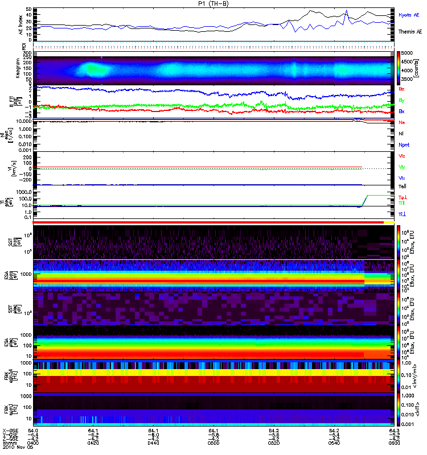Click the 0420 time tick label
This screenshot has width=427, height=455.
(x=93, y=443)
